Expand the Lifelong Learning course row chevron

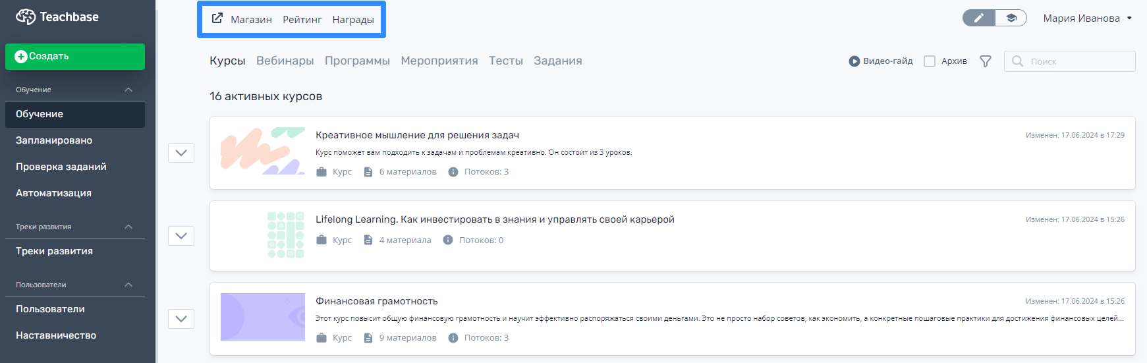(x=181, y=236)
